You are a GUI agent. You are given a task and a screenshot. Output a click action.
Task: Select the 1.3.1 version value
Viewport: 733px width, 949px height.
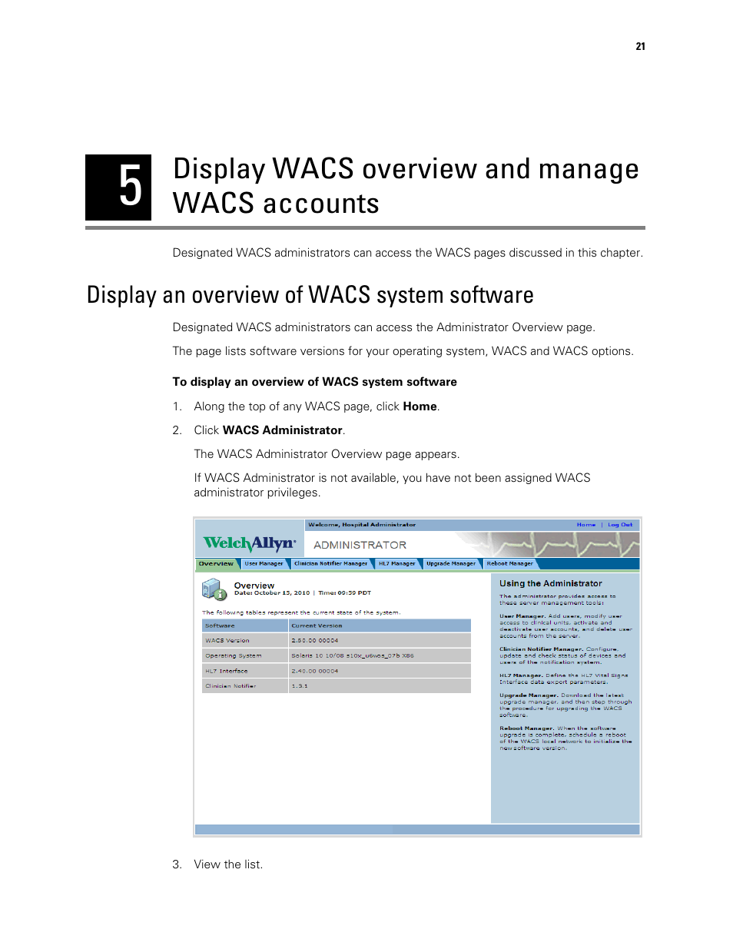tap(300, 686)
